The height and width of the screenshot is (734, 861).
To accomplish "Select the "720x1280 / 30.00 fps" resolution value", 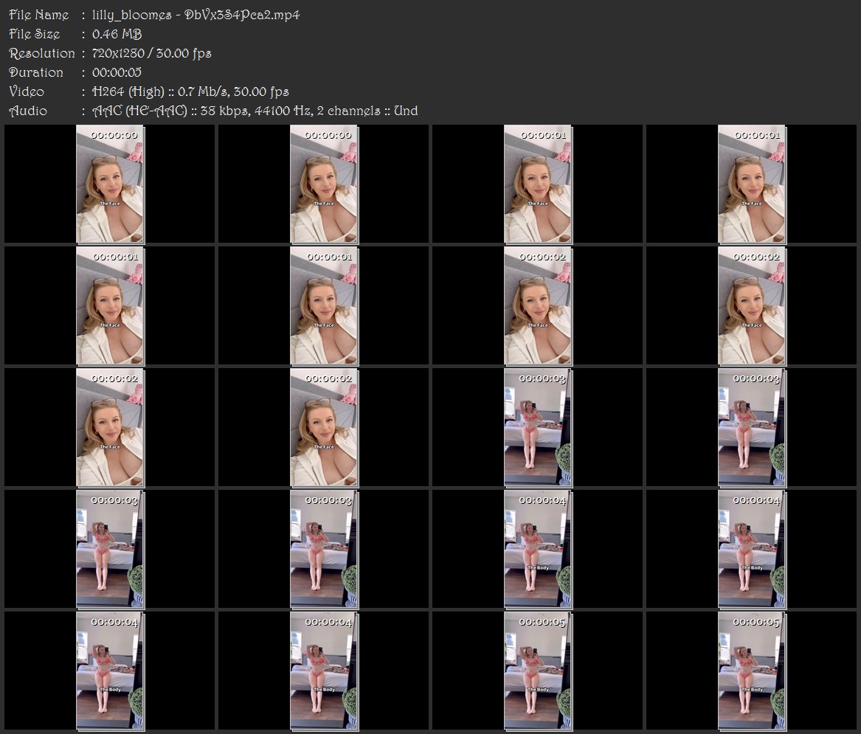I will click(x=151, y=53).
